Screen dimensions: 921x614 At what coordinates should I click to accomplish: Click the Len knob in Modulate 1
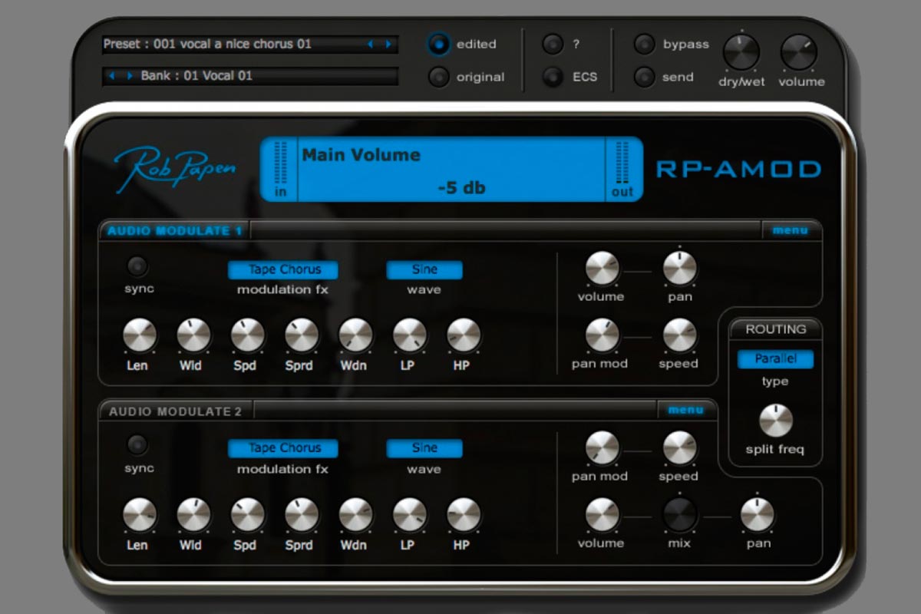[x=140, y=335]
